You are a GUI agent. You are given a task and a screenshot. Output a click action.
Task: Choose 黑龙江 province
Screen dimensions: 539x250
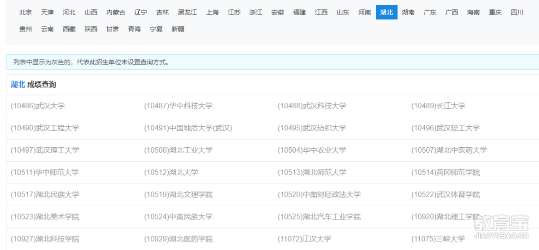(187, 12)
